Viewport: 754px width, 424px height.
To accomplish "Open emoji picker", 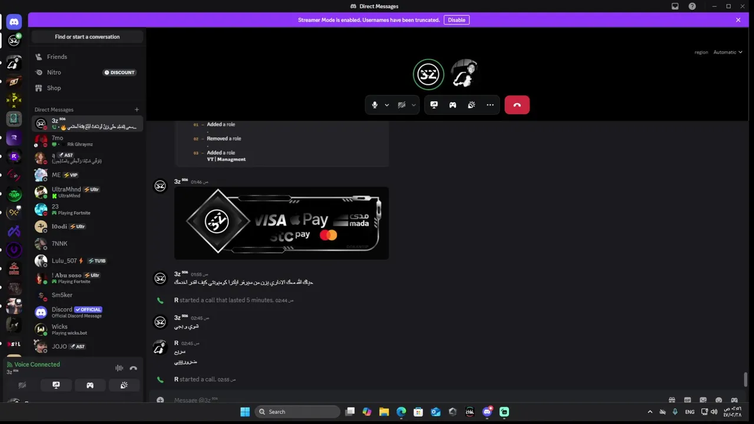I will click(x=719, y=400).
